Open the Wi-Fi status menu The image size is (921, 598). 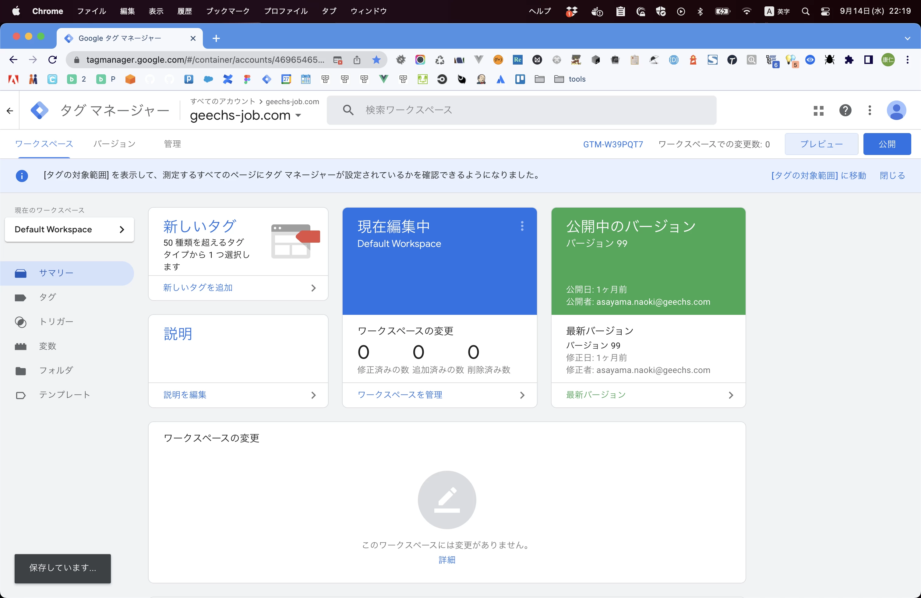(746, 11)
